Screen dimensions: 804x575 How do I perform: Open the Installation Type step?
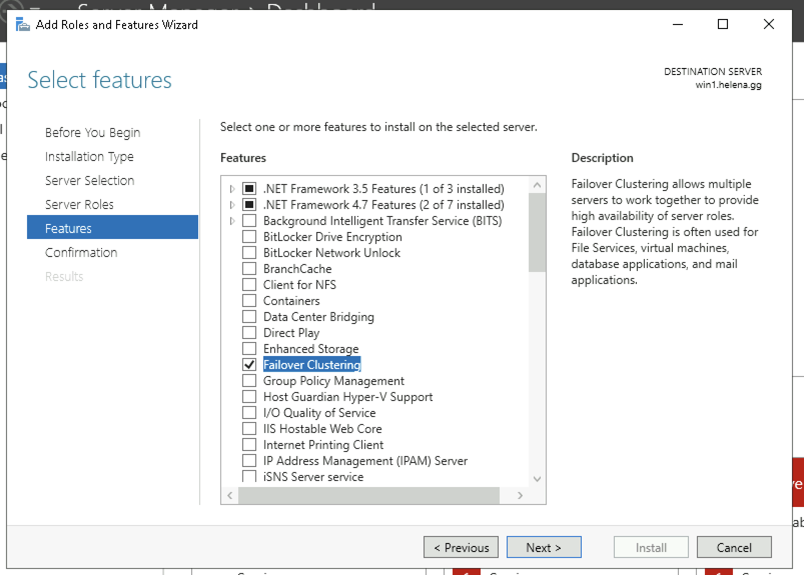pyautogui.click(x=89, y=156)
